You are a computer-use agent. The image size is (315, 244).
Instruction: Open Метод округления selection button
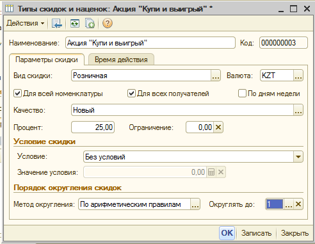(195, 204)
